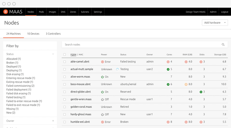
Task: Filter by Failed commissioning (2) status
Action: pos(20,86)
